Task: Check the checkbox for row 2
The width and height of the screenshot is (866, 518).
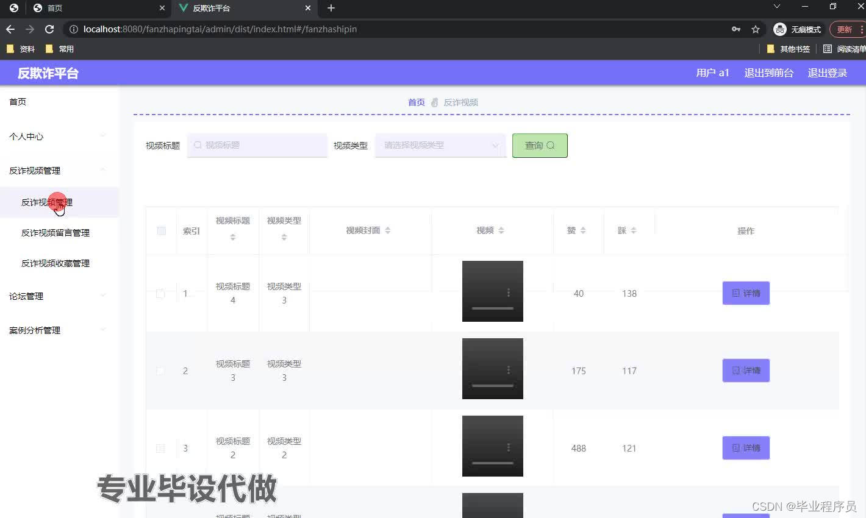Action: click(x=160, y=371)
